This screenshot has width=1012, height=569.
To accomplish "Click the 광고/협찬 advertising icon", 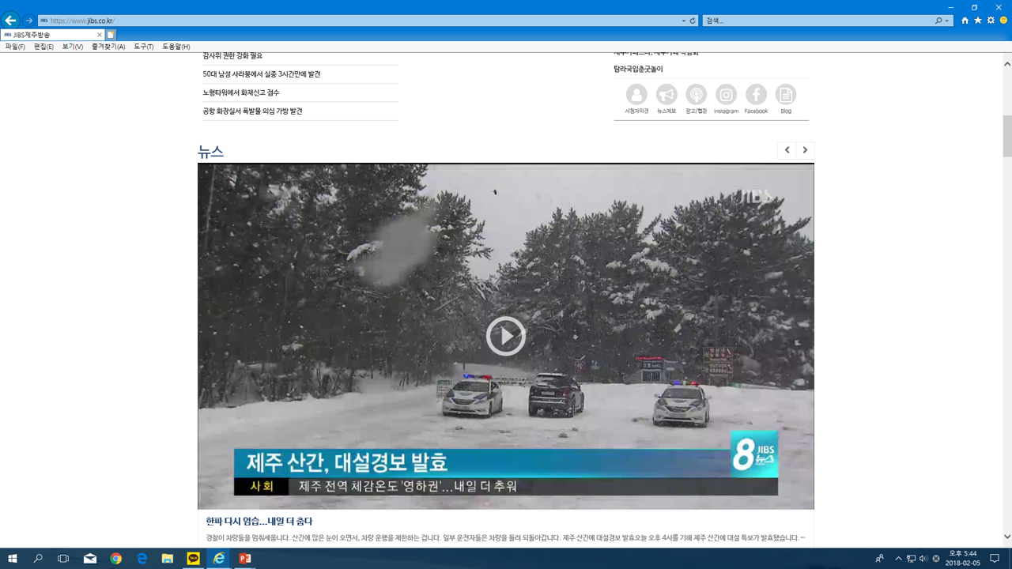I will click(x=696, y=95).
